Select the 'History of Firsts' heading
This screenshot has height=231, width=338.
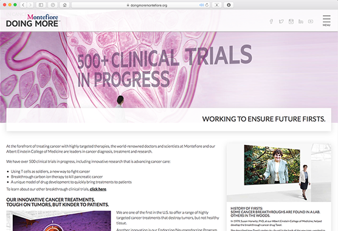point(275,212)
